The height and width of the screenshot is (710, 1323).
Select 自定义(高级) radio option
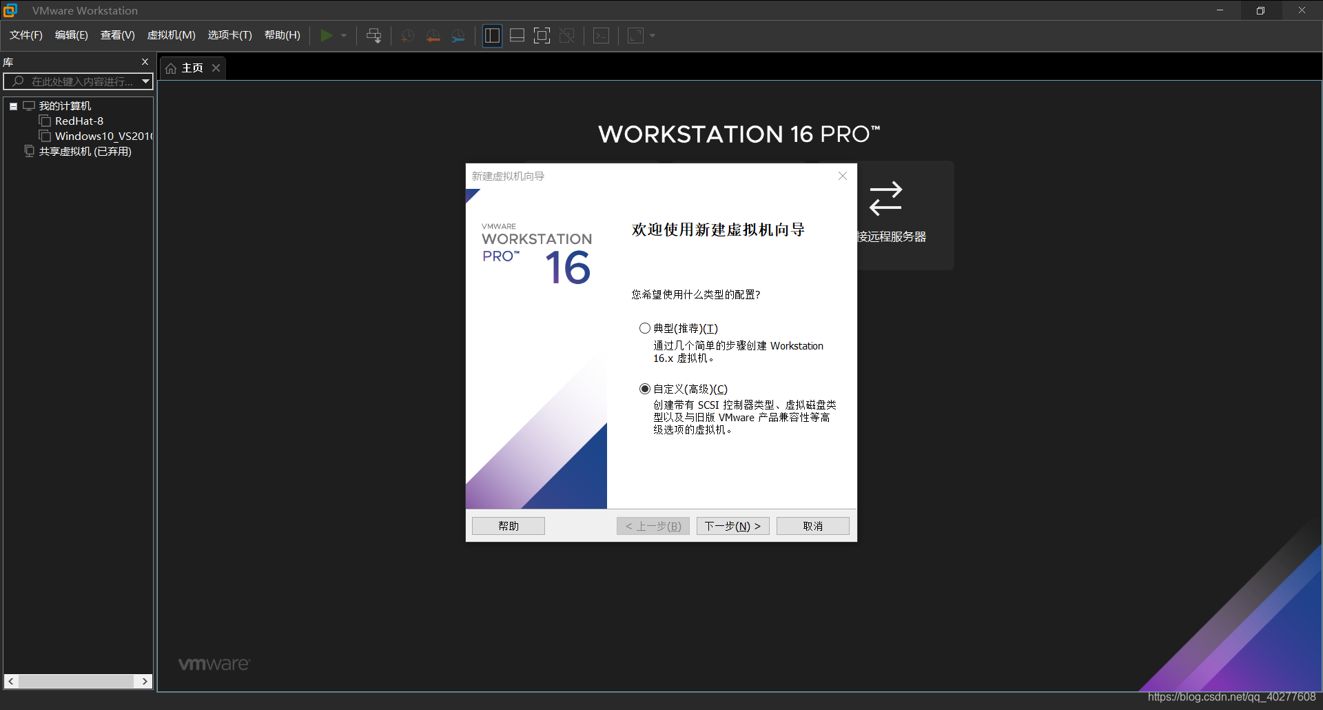645,389
